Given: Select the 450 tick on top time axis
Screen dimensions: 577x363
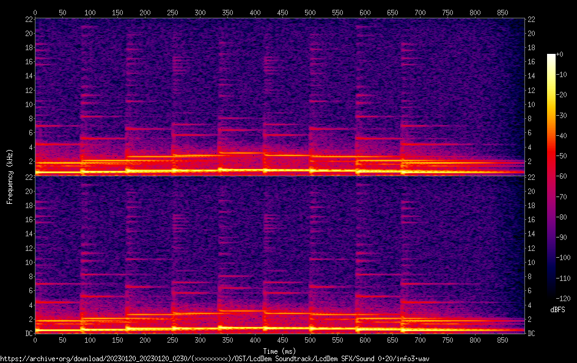Looking at the screenshot, I should [x=282, y=12].
